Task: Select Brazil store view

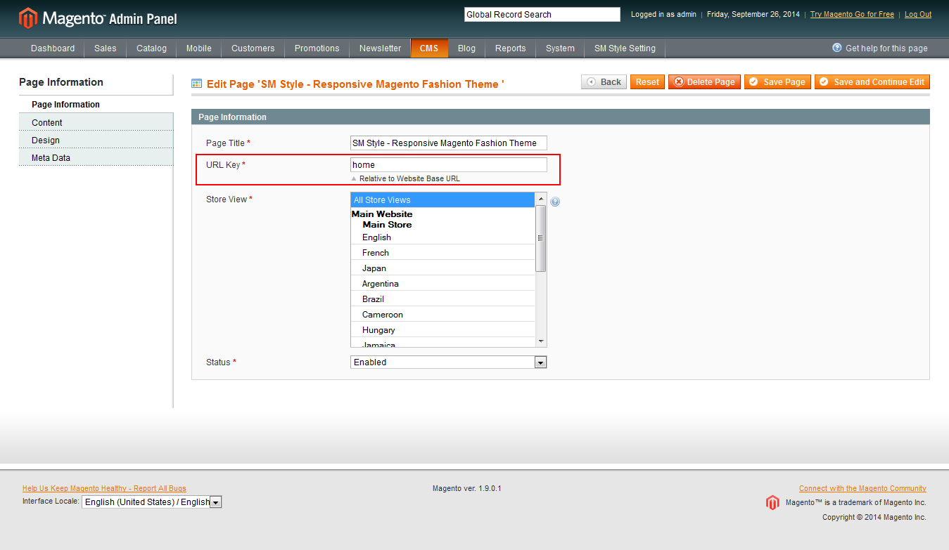Action: [x=443, y=299]
